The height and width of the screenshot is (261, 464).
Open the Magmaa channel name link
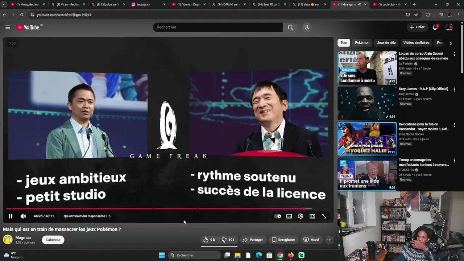[23, 237]
